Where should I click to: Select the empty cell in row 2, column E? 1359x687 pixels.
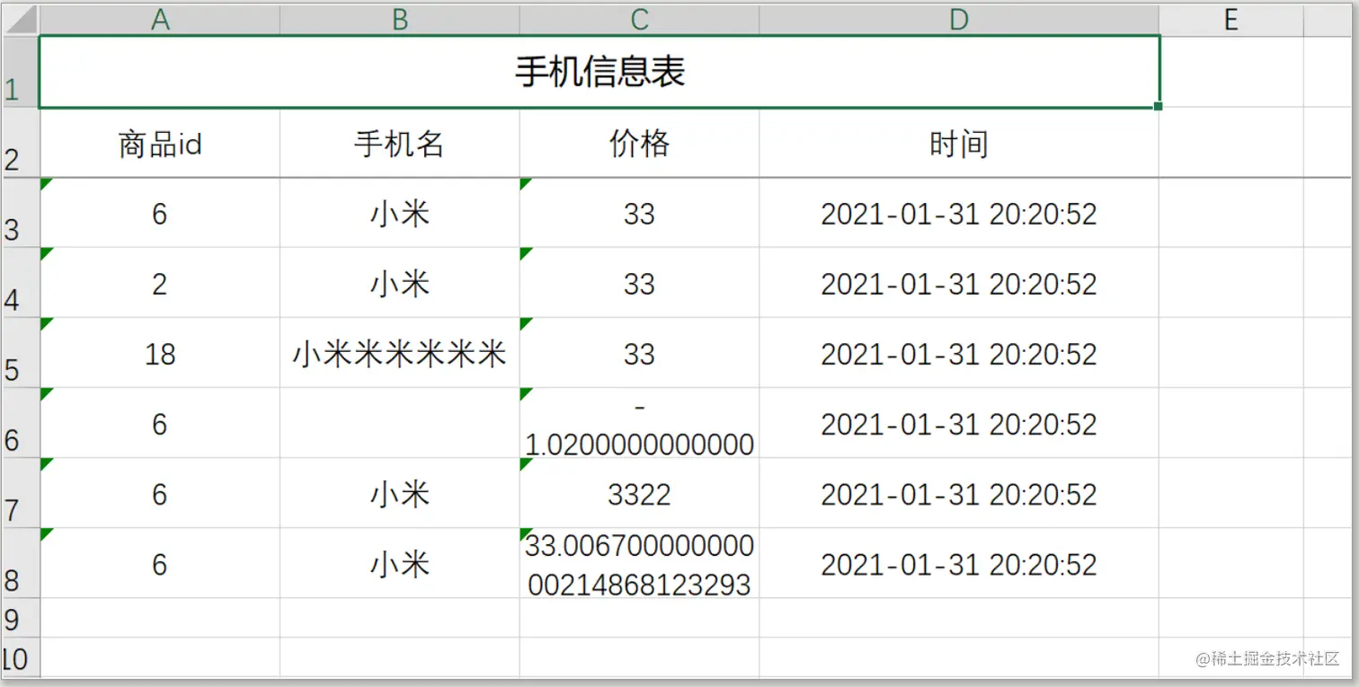1231,143
